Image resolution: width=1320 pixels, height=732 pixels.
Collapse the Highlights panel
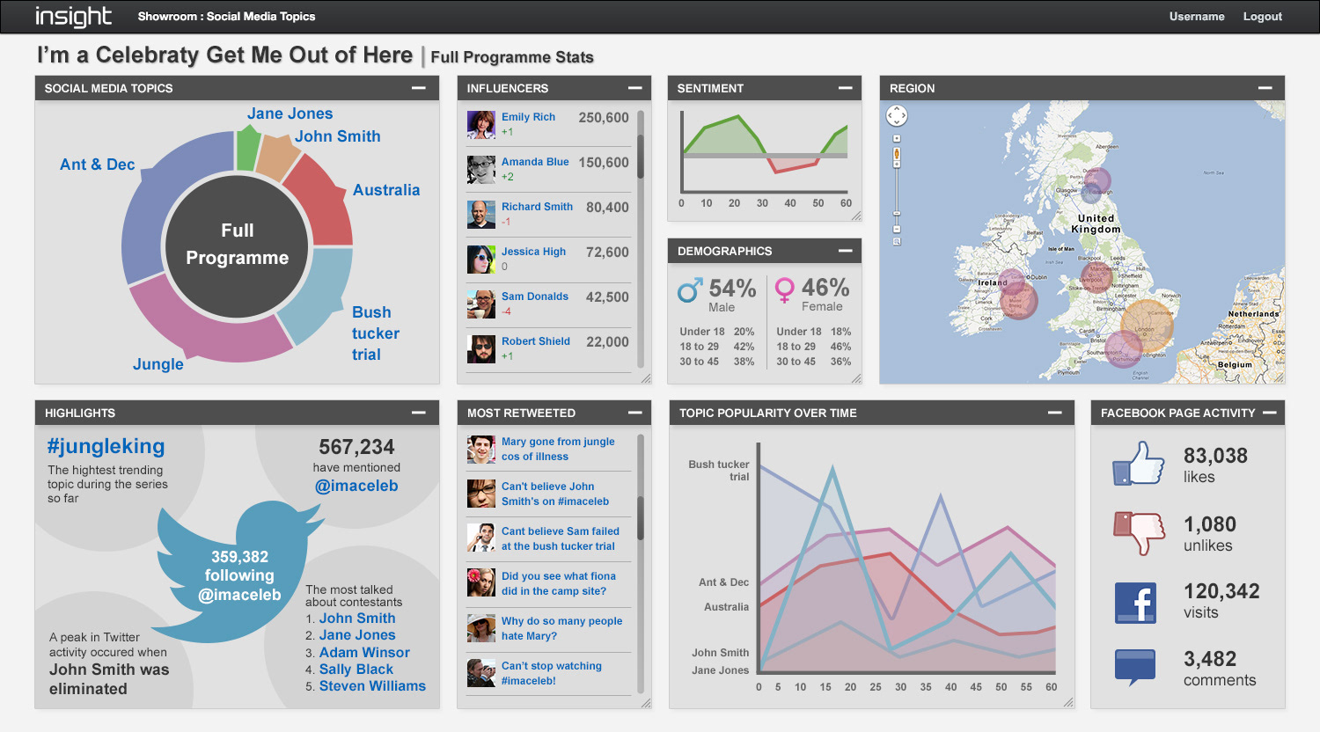(x=419, y=413)
